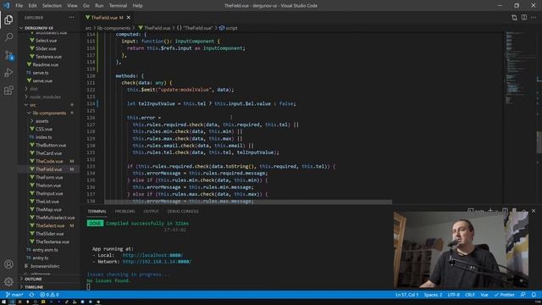Click the Windows Start button in taskbar
Screen dimensions: 542x305
tap(3, 302)
